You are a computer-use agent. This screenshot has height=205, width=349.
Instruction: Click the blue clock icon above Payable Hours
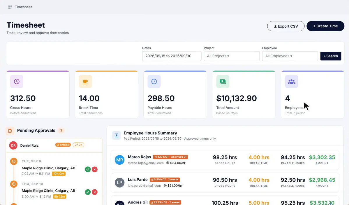(x=154, y=81)
